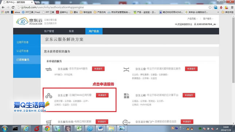Viewport: 235px width, 132px height.
Task: Click 申请服务 for 京东云峰
Action: (x=189, y=95)
